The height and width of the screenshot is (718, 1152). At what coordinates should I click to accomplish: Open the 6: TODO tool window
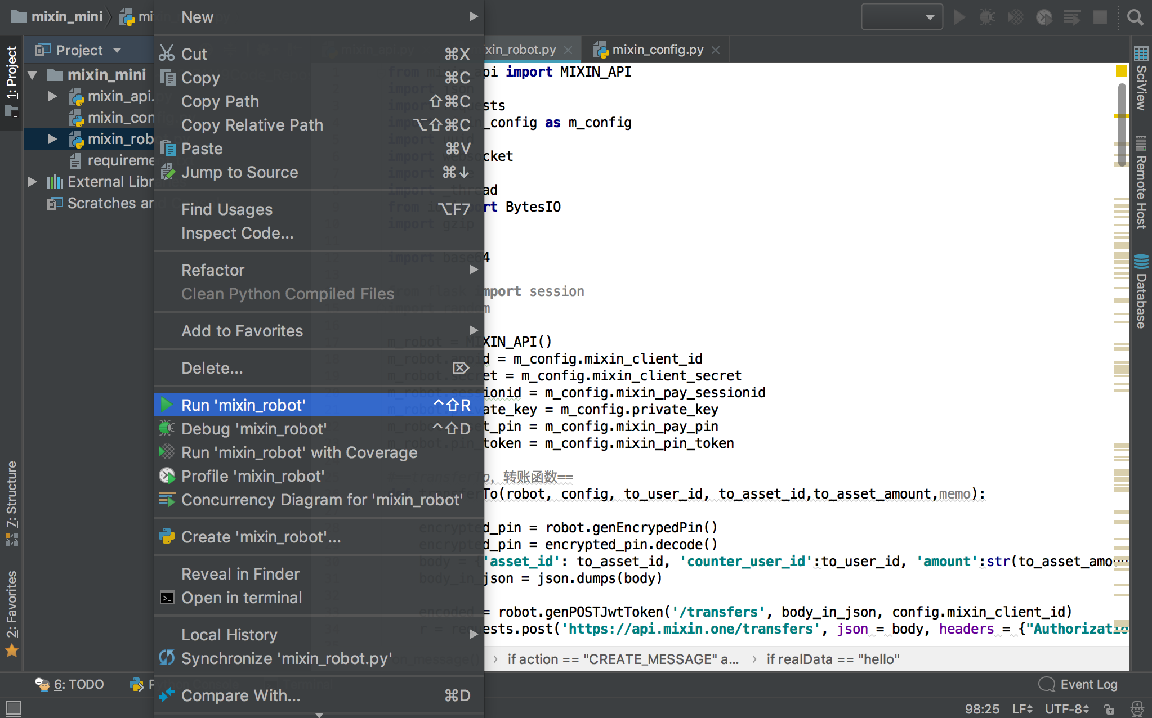[x=70, y=684]
